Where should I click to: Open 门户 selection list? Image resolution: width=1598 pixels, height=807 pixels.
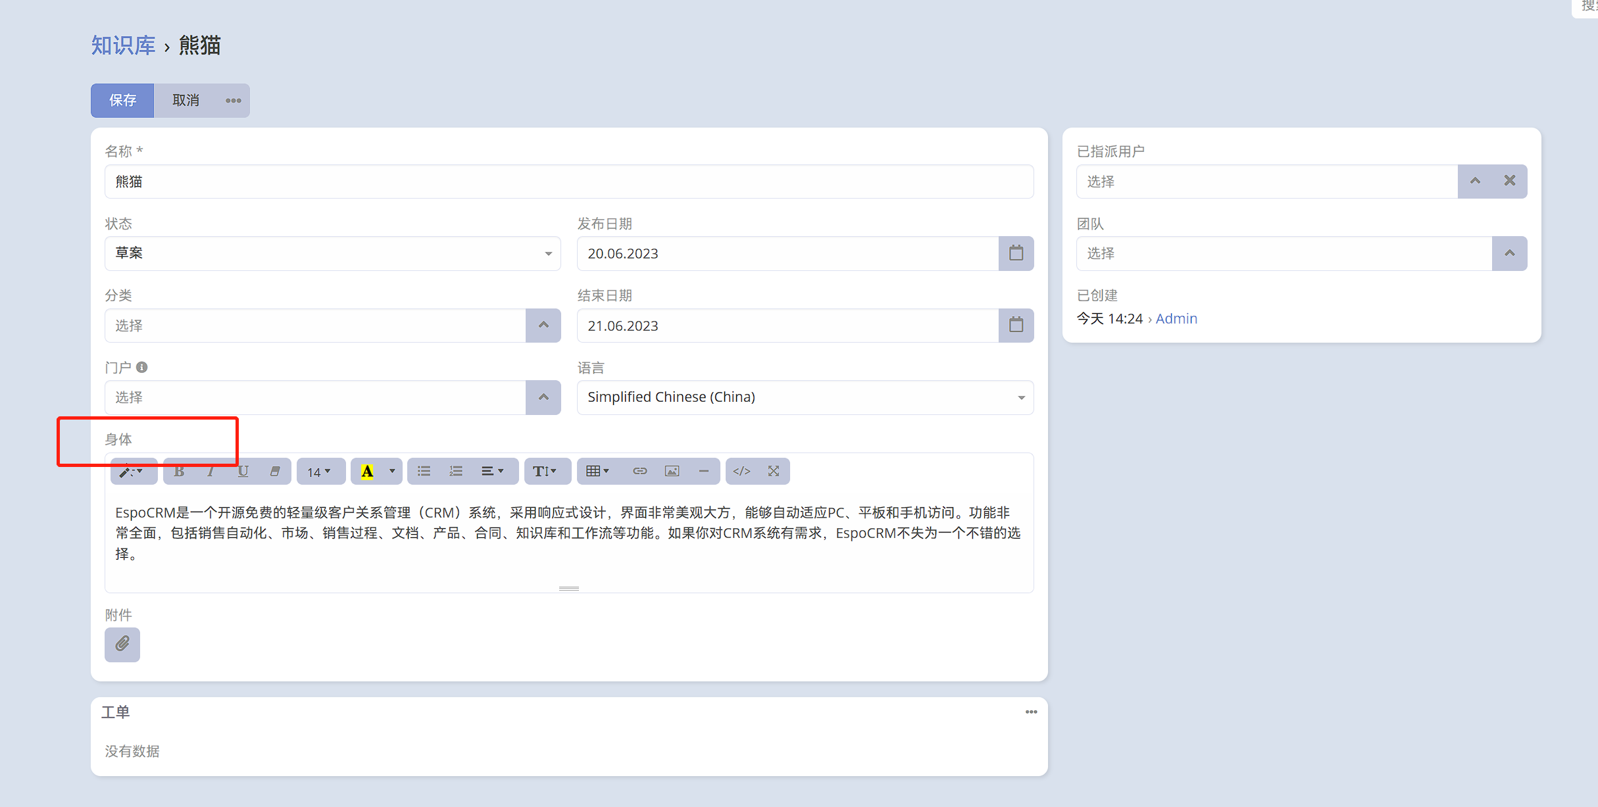[x=543, y=397]
